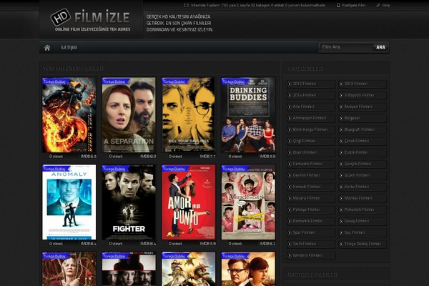This screenshot has width=429, height=286.
Task: Select the Fantastik Filmler category
Action: 311,164
